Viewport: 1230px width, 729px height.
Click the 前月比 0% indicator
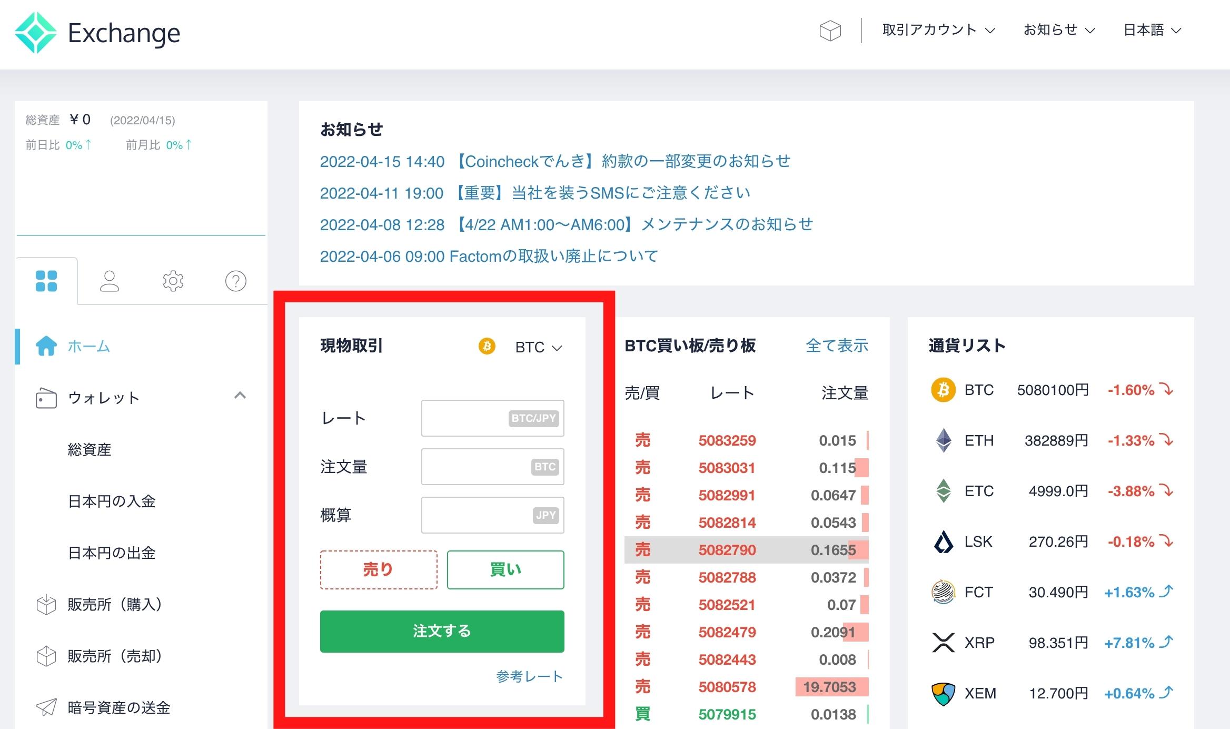(159, 145)
